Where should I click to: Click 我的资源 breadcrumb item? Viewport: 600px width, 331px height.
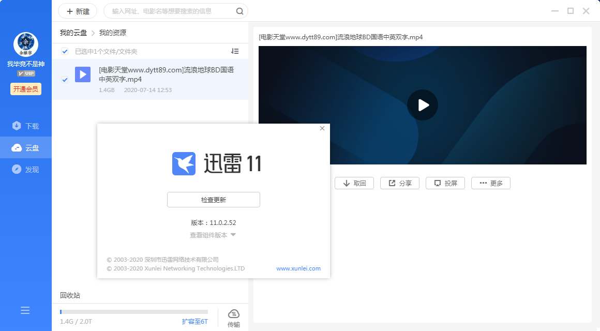click(113, 33)
